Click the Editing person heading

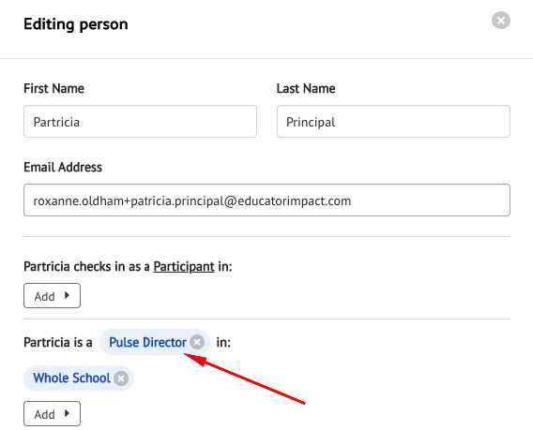(76, 24)
